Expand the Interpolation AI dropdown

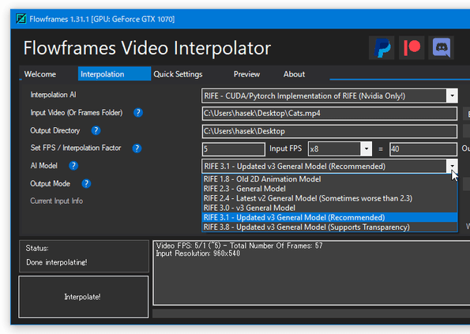point(452,96)
